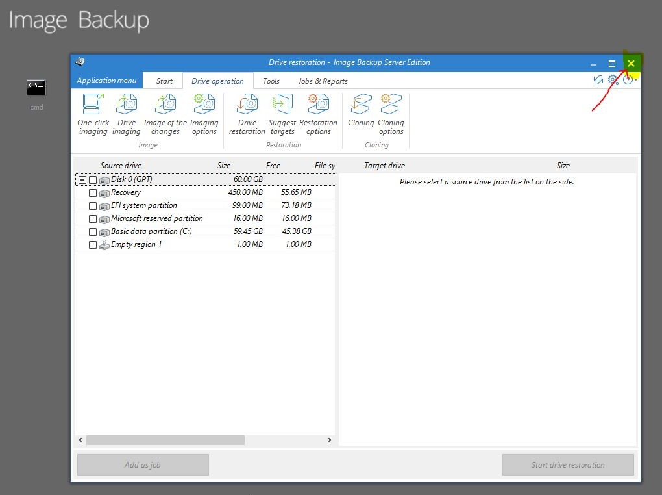Image resolution: width=662 pixels, height=495 pixels.
Task: Click Start drive restoration button
Action: [x=568, y=465]
